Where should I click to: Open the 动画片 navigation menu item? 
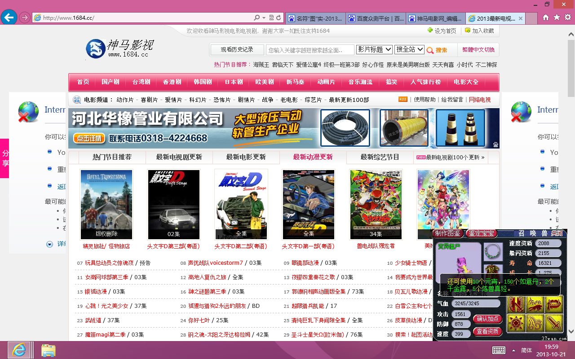point(326,82)
